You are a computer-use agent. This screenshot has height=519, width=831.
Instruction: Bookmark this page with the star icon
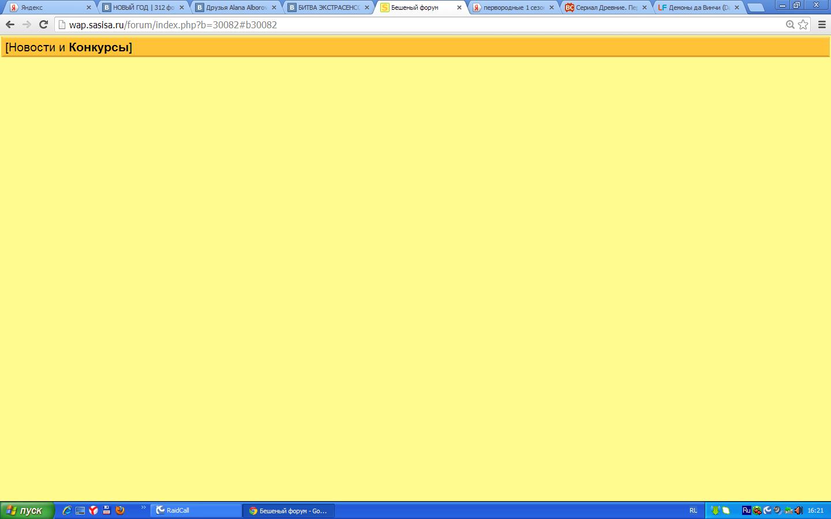point(803,25)
